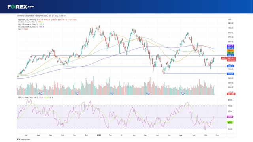The height and width of the screenshot is (142, 253).
Task: Click the 2022 label on the time axis
Action: 99,135
